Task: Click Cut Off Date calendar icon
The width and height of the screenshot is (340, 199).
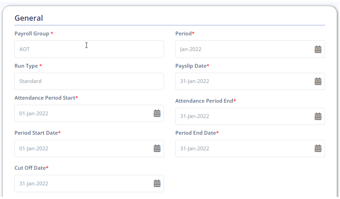Action: tap(157, 183)
